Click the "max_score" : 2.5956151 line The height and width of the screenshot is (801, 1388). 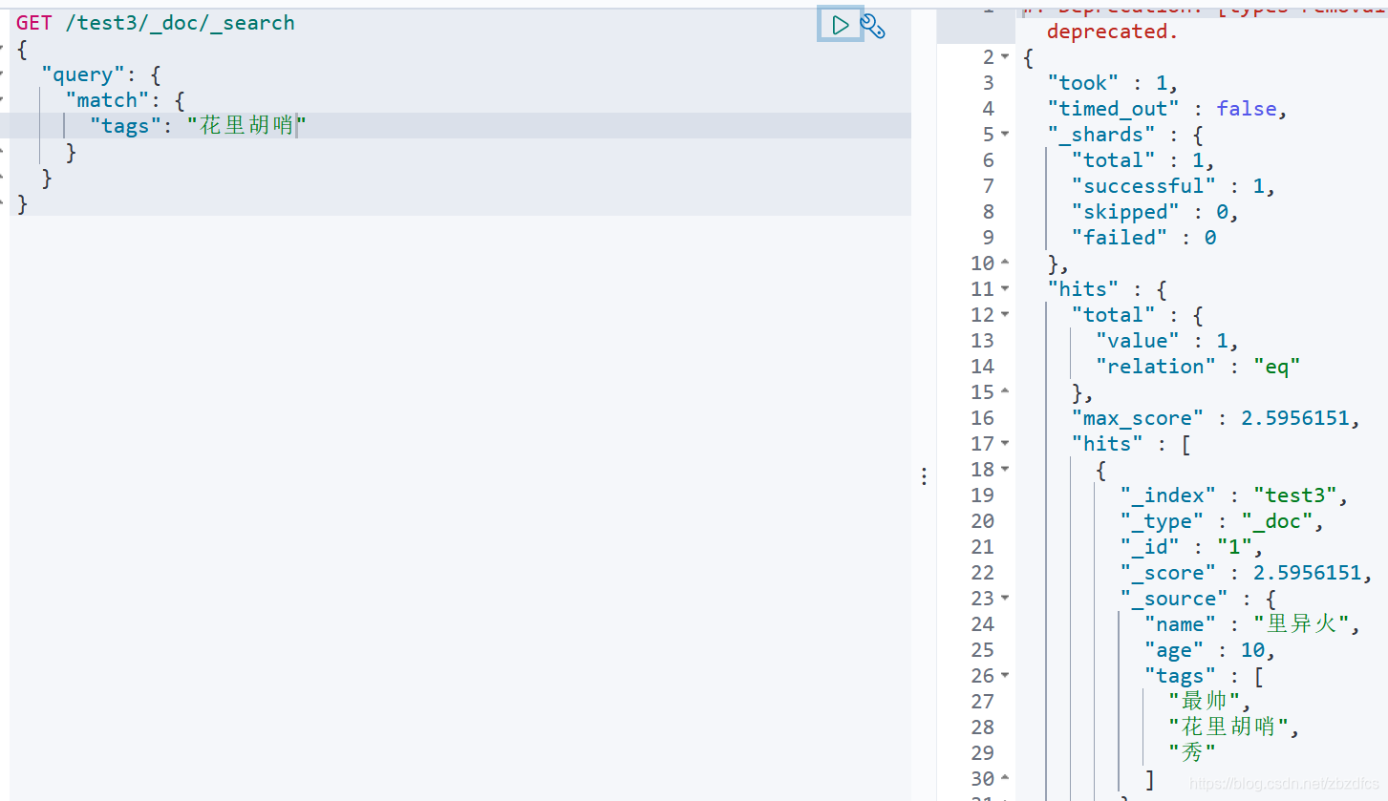(x=1215, y=418)
